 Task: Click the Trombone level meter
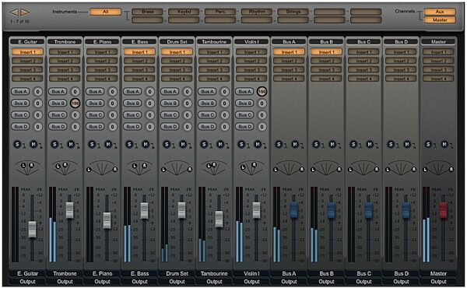(x=53, y=224)
